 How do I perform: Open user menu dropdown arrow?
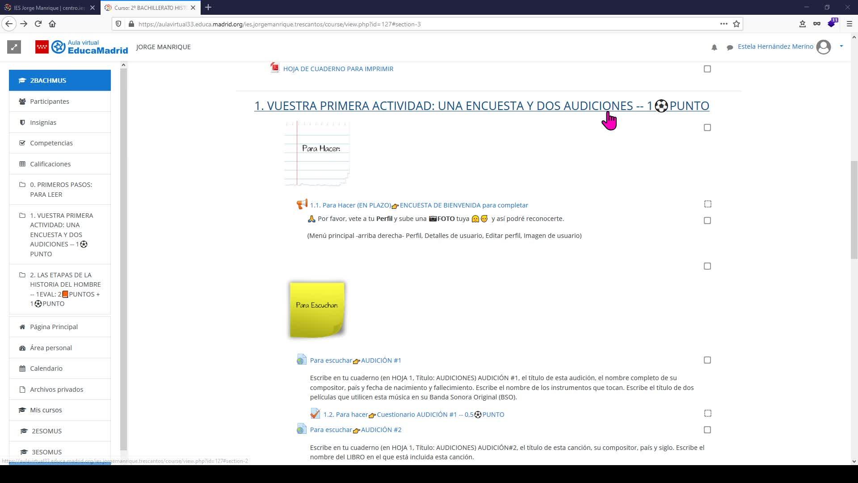[841, 47]
